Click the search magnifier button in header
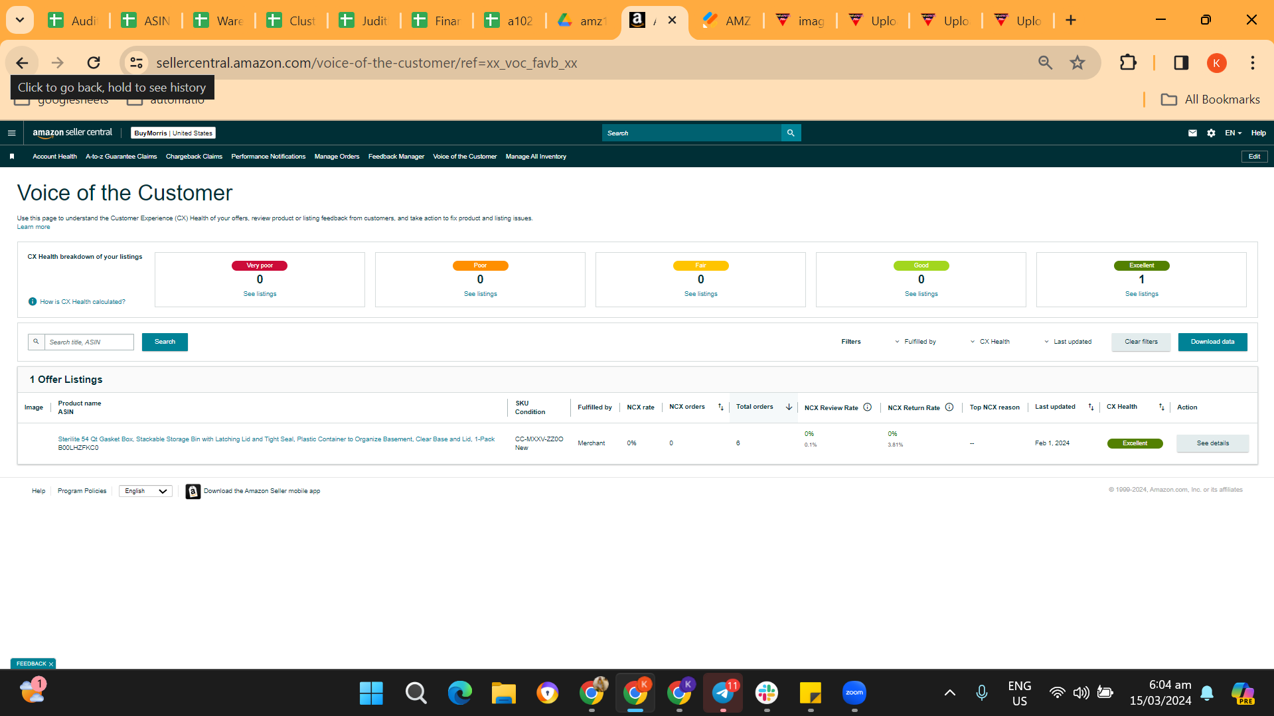Screen dimensions: 1274x716 click(x=791, y=133)
